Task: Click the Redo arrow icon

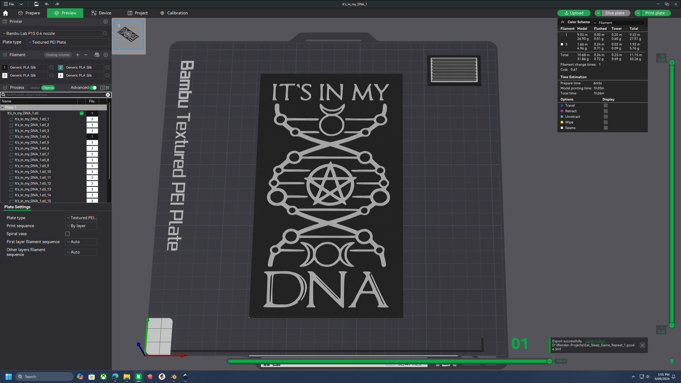Action: pyautogui.click(x=57, y=4)
